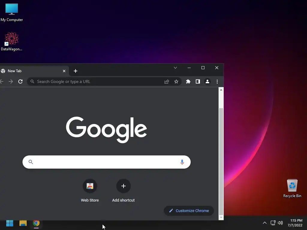Screen dimensions: 307x230
Task: Start voice search with microphone icon
Action: pos(182,162)
